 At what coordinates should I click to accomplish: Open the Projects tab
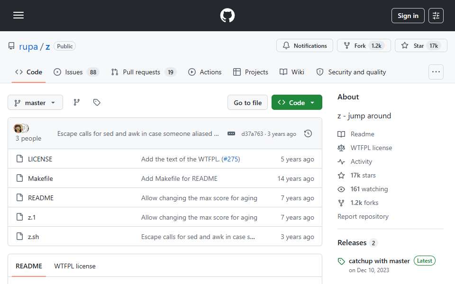pos(251,72)
